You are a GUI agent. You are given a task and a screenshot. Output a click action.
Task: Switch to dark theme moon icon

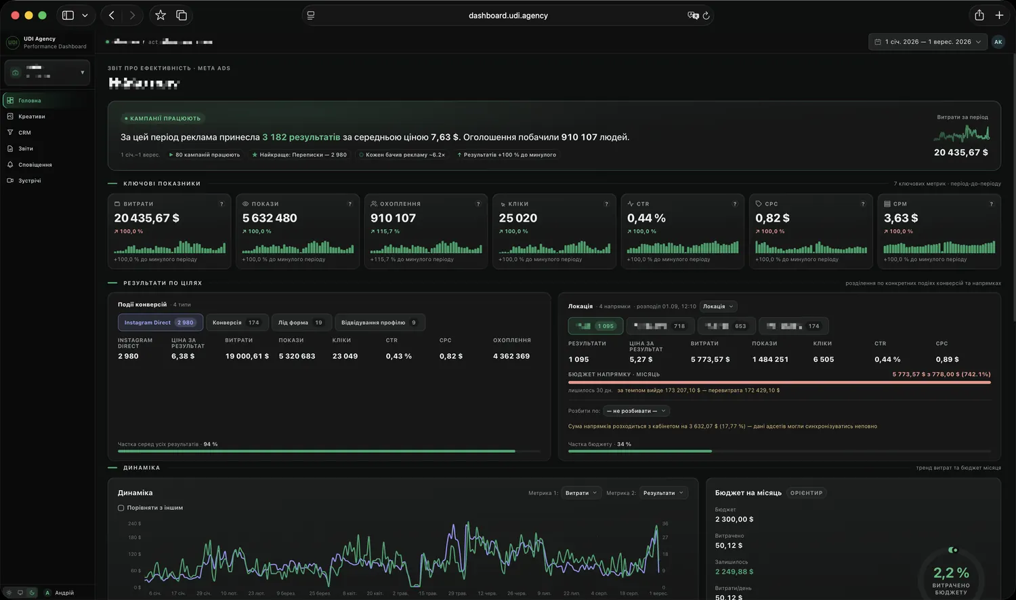[32, 593]
